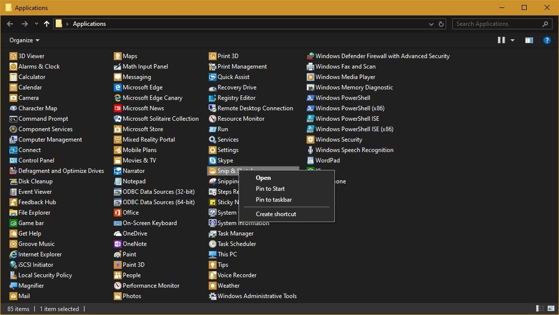Select the Remote Desktop Connection entry
559x315 pixels.
point(251,109)
